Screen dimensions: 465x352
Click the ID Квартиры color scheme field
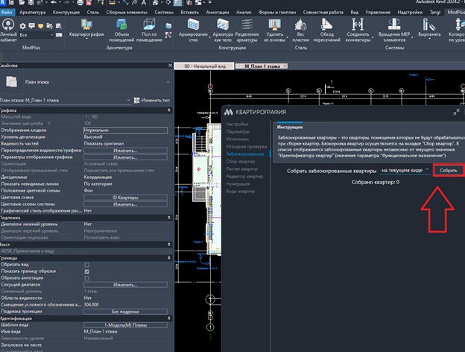pyautogui.click(x=125, y=198)
